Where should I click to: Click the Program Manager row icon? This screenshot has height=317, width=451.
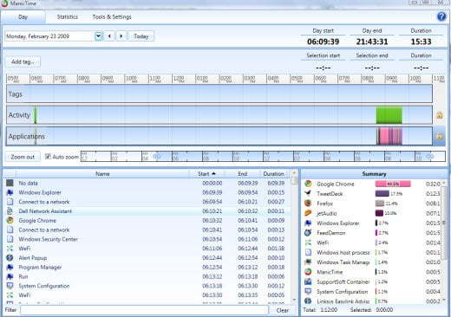(10, 267)
